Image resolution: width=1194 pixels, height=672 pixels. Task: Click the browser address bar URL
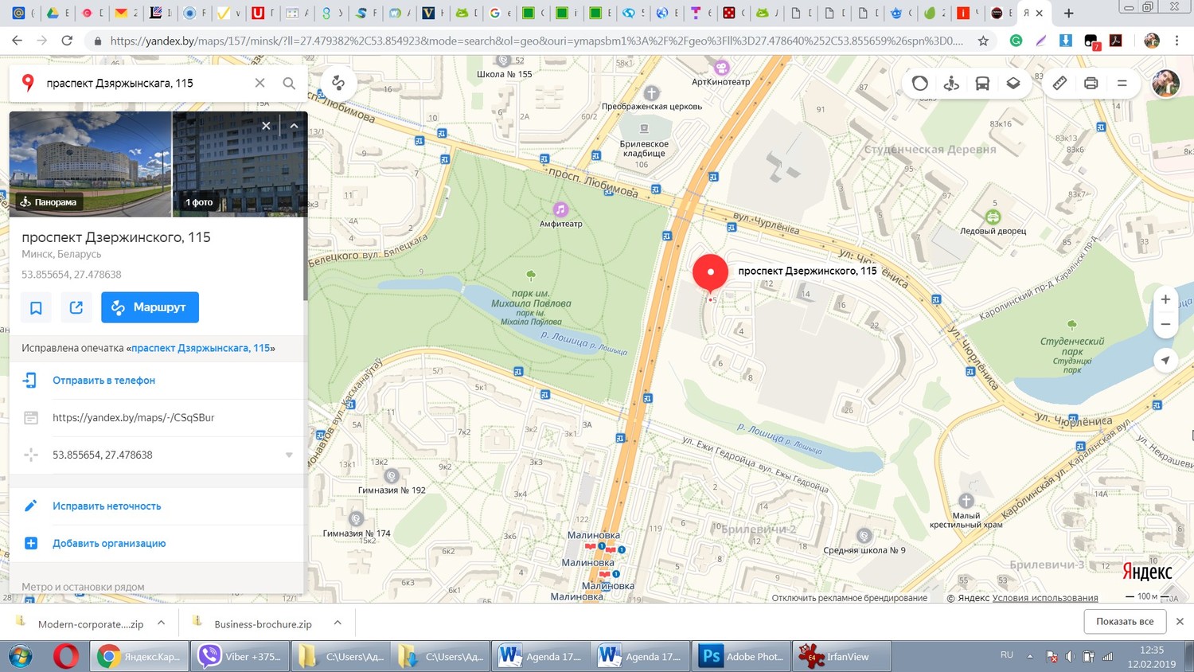coord(537,41)
